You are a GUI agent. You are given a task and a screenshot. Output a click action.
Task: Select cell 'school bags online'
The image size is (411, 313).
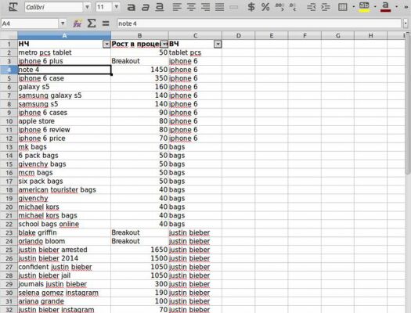tap(64, 225)
